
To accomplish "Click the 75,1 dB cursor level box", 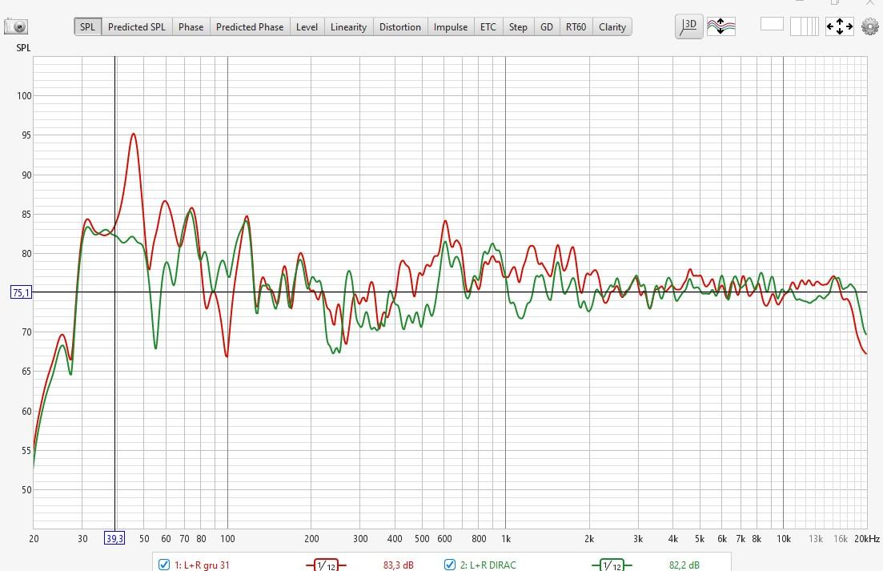I will coord(21,292).
